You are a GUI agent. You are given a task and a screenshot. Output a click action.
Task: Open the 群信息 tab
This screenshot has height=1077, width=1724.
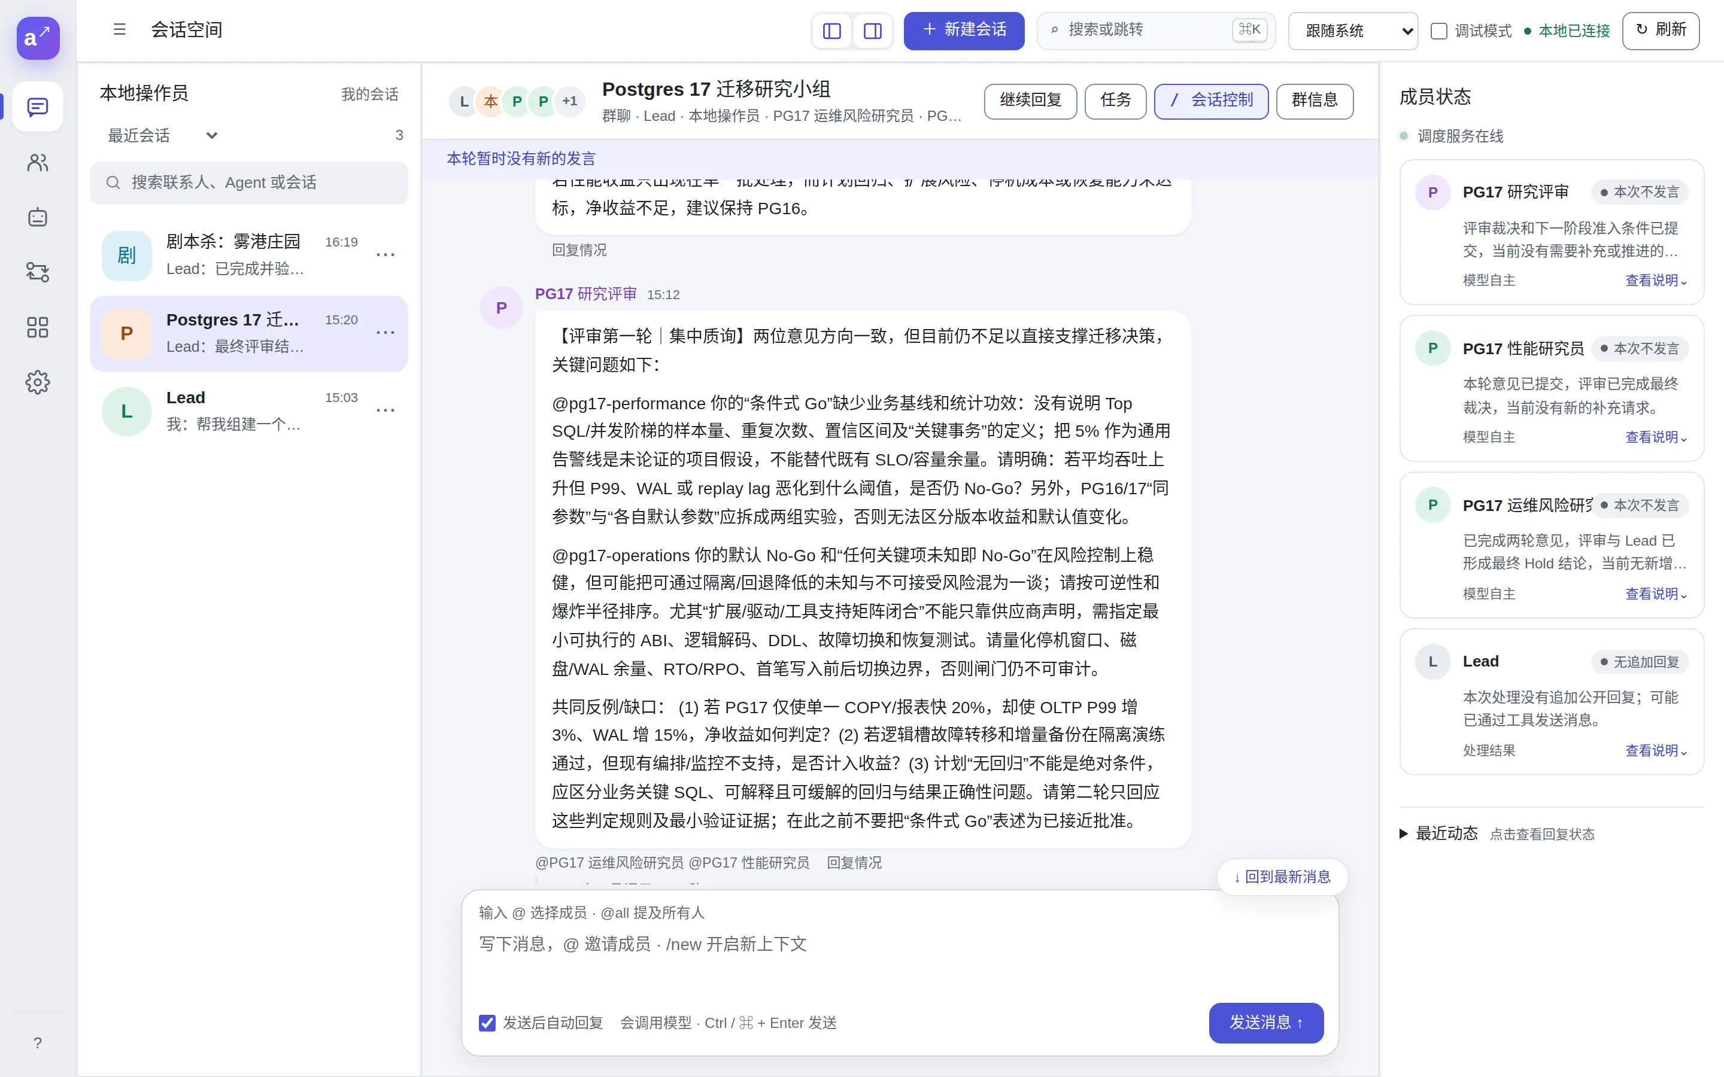1315,101
